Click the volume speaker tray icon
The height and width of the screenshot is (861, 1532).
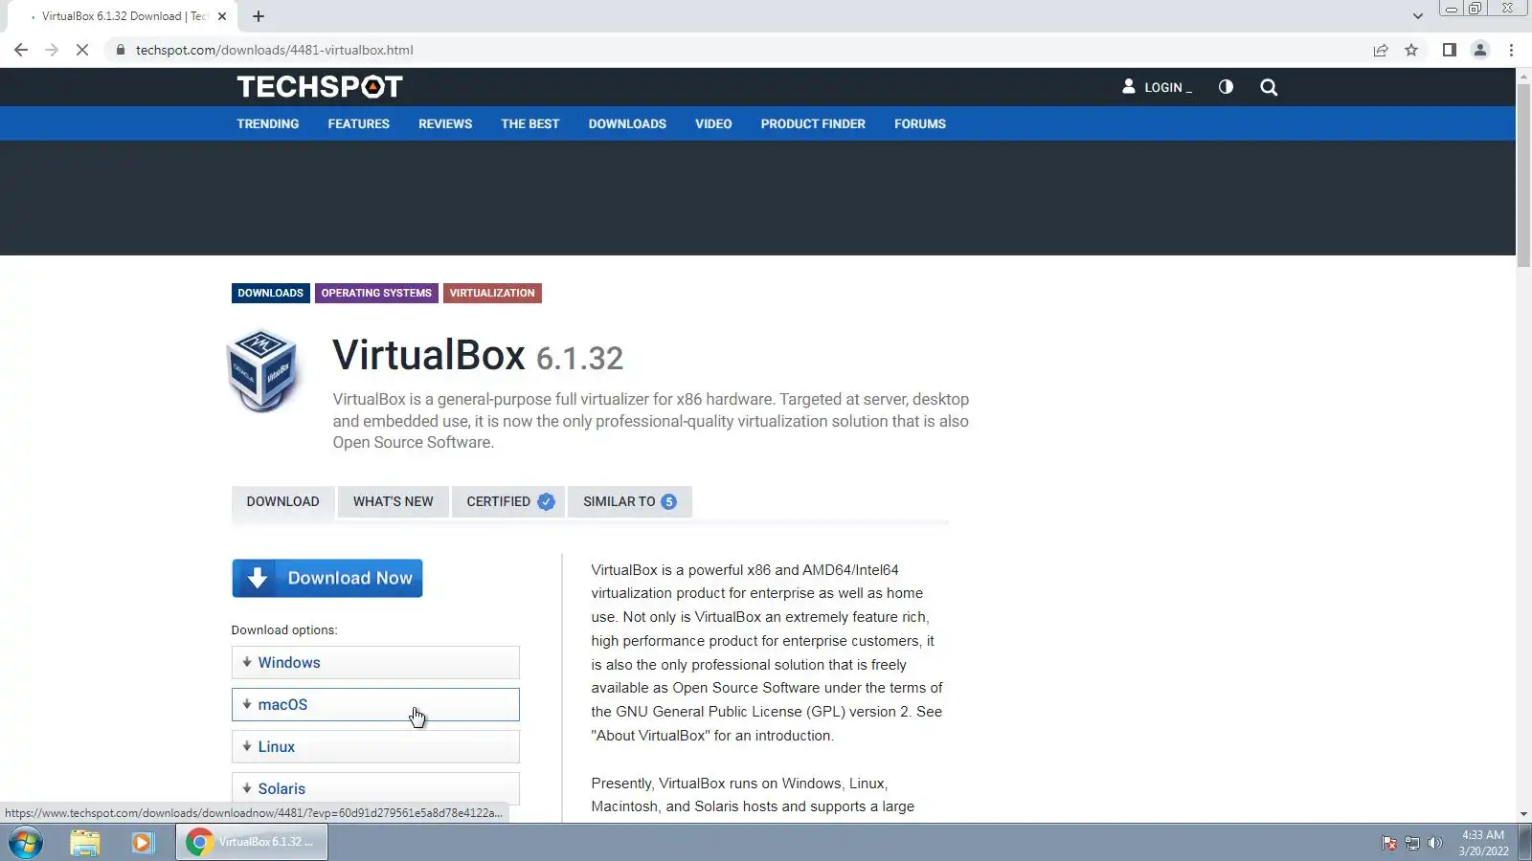coord(1434,843)
